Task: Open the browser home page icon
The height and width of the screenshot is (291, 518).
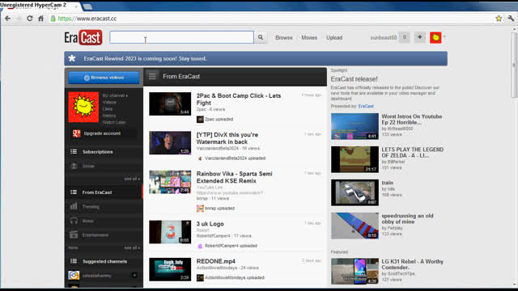Action: tap(41, 19)
